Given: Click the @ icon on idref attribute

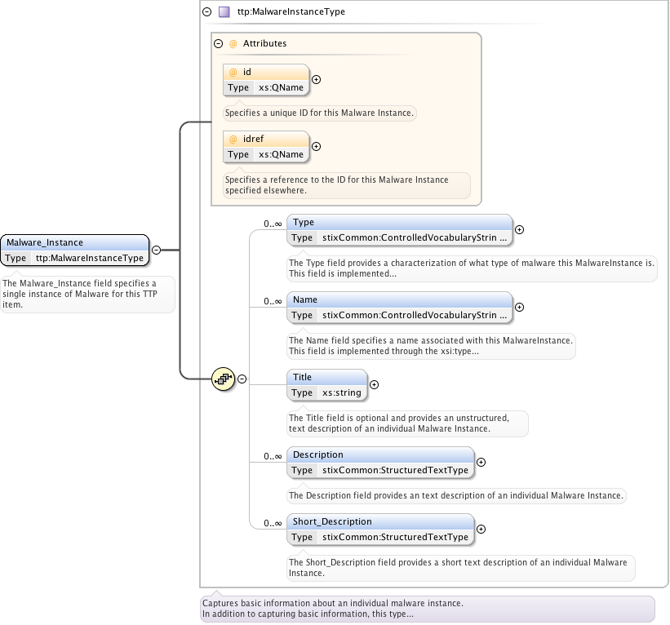Looking at the screenshot, I should click(233, 139).
